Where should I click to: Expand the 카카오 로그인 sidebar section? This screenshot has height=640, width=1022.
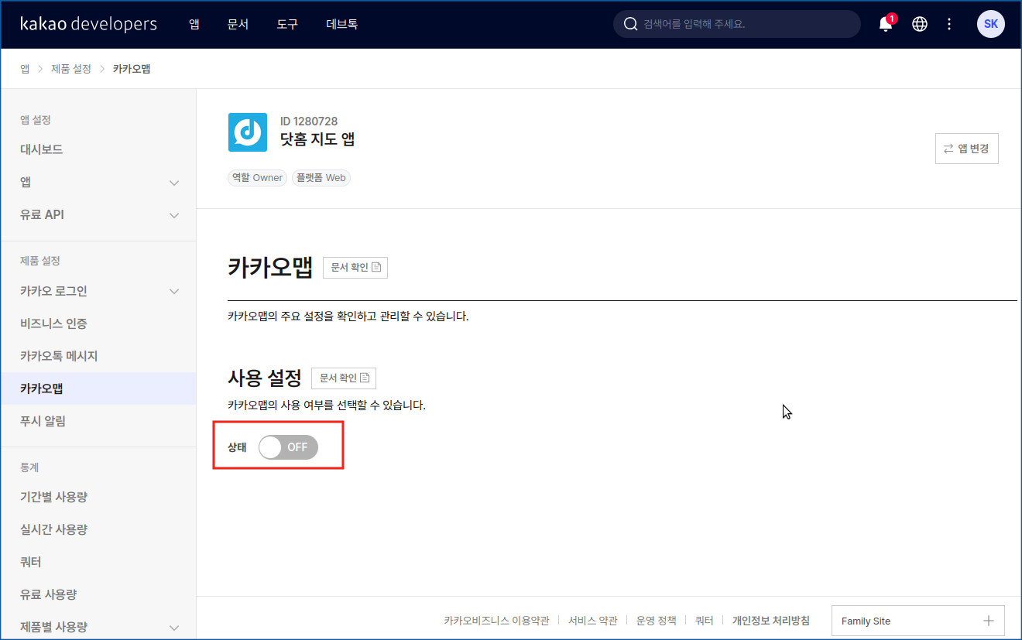[174, 292]
